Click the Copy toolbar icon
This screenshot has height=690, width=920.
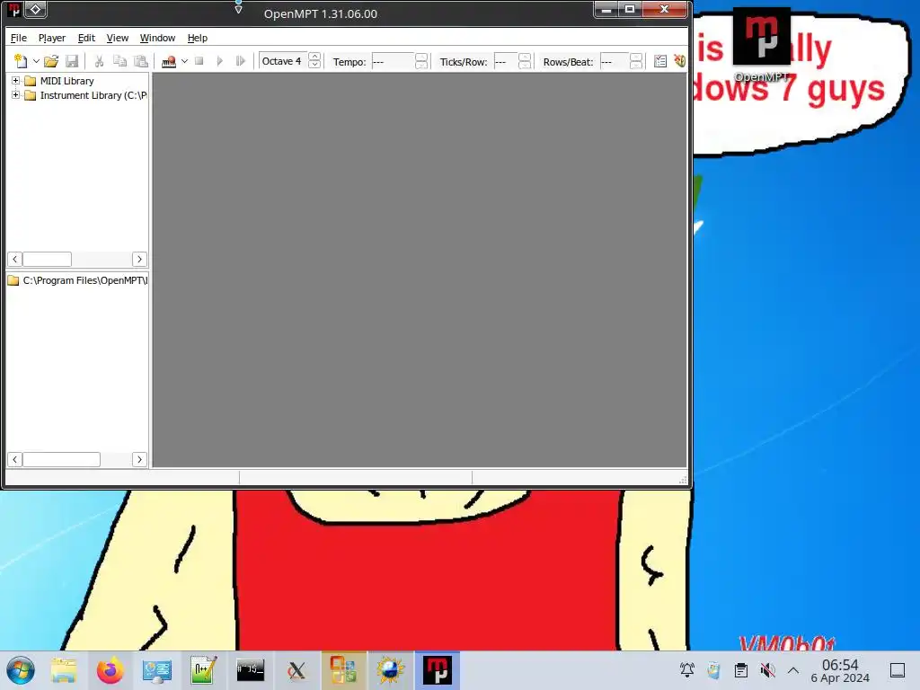click(119, 61)
